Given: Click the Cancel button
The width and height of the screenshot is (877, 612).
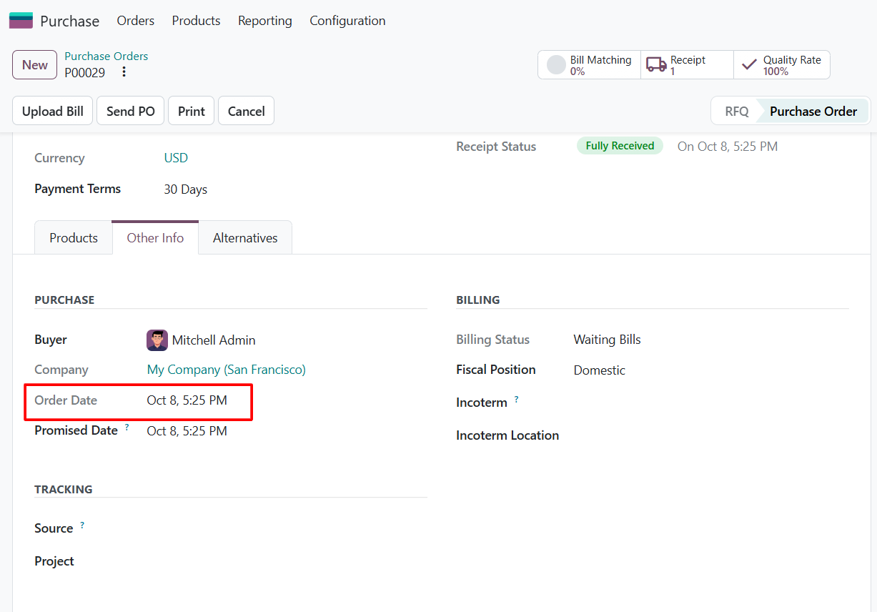Looking at the screenshot, I should (247, 111).
